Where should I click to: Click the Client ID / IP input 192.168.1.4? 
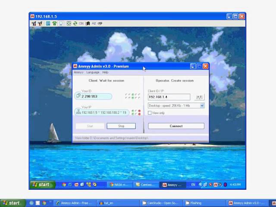point(169,97)
